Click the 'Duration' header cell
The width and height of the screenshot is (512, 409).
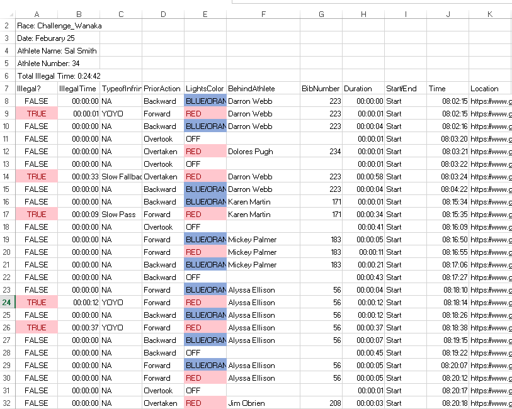[x=363, y=88]
